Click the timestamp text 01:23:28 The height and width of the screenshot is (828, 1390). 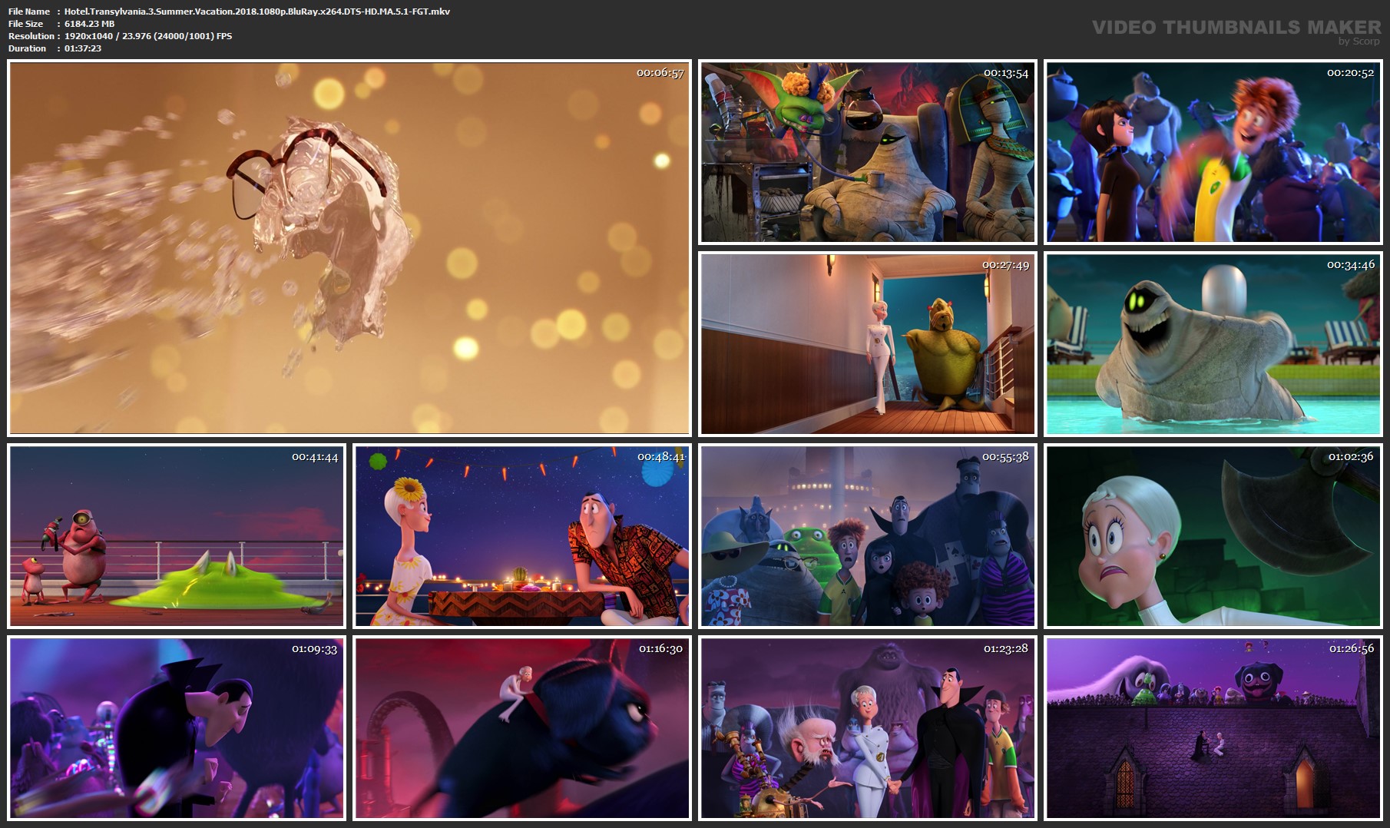click(1007, 649)
